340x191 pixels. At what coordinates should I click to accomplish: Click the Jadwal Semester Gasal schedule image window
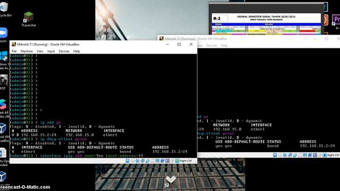coord(266,19)
